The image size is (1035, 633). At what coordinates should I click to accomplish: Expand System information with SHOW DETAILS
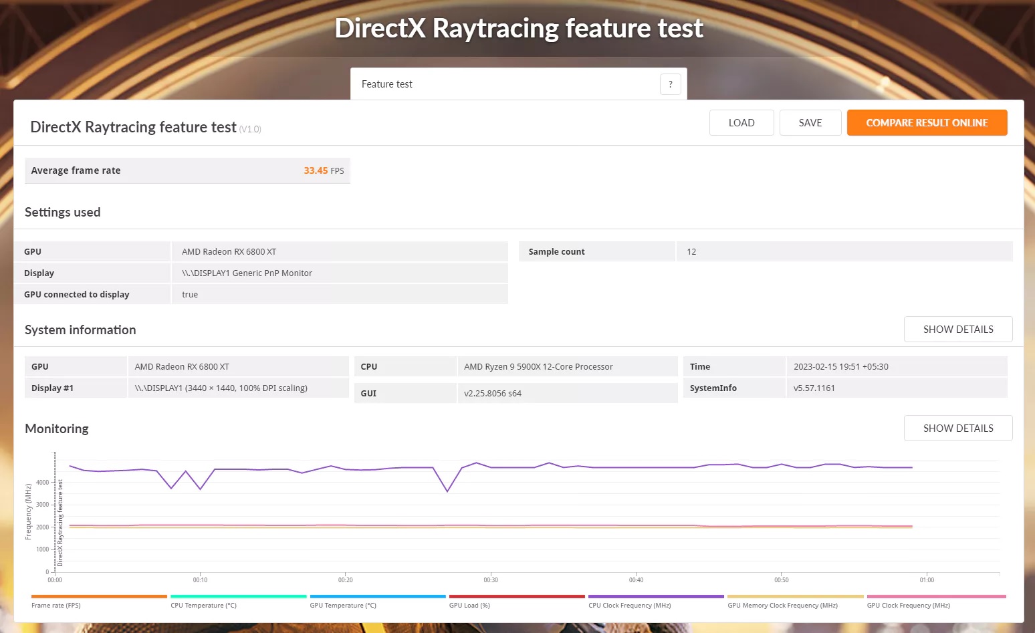point(957,330)
